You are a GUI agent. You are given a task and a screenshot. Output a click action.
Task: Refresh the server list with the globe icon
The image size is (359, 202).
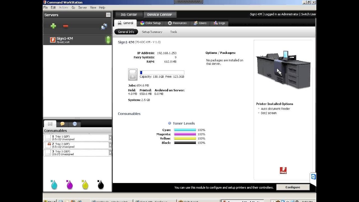(x=104, y=26)
